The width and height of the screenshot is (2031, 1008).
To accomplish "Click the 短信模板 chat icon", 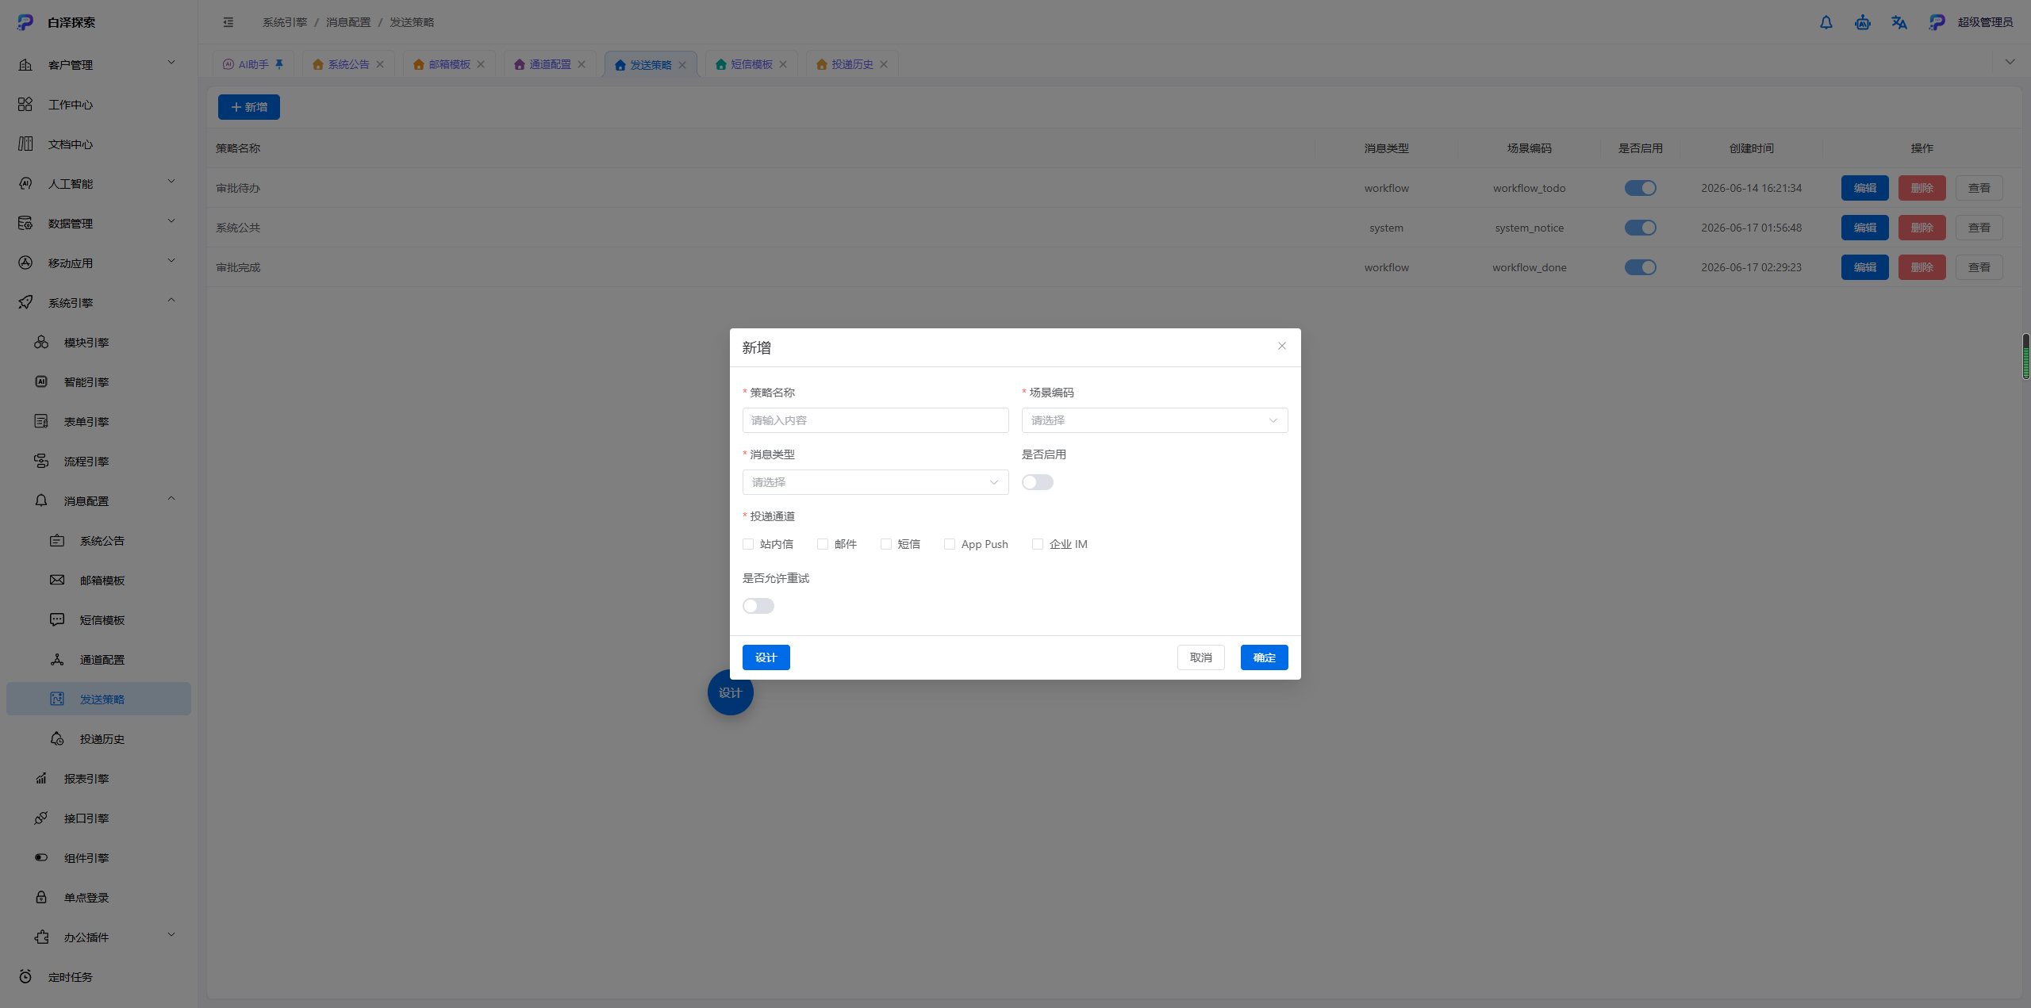I will tap(57, 619).
